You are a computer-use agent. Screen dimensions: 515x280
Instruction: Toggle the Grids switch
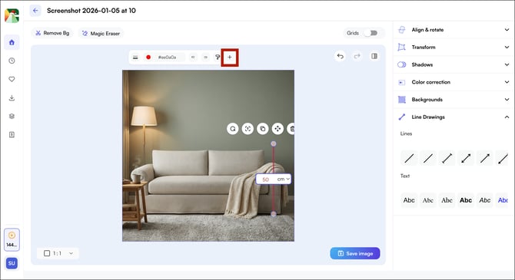[371, 33]
